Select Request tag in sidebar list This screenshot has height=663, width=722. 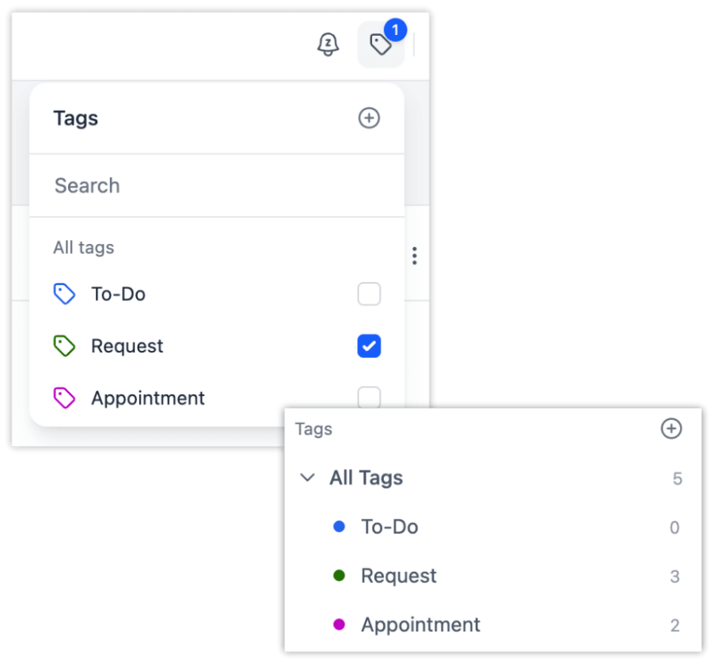398,576
